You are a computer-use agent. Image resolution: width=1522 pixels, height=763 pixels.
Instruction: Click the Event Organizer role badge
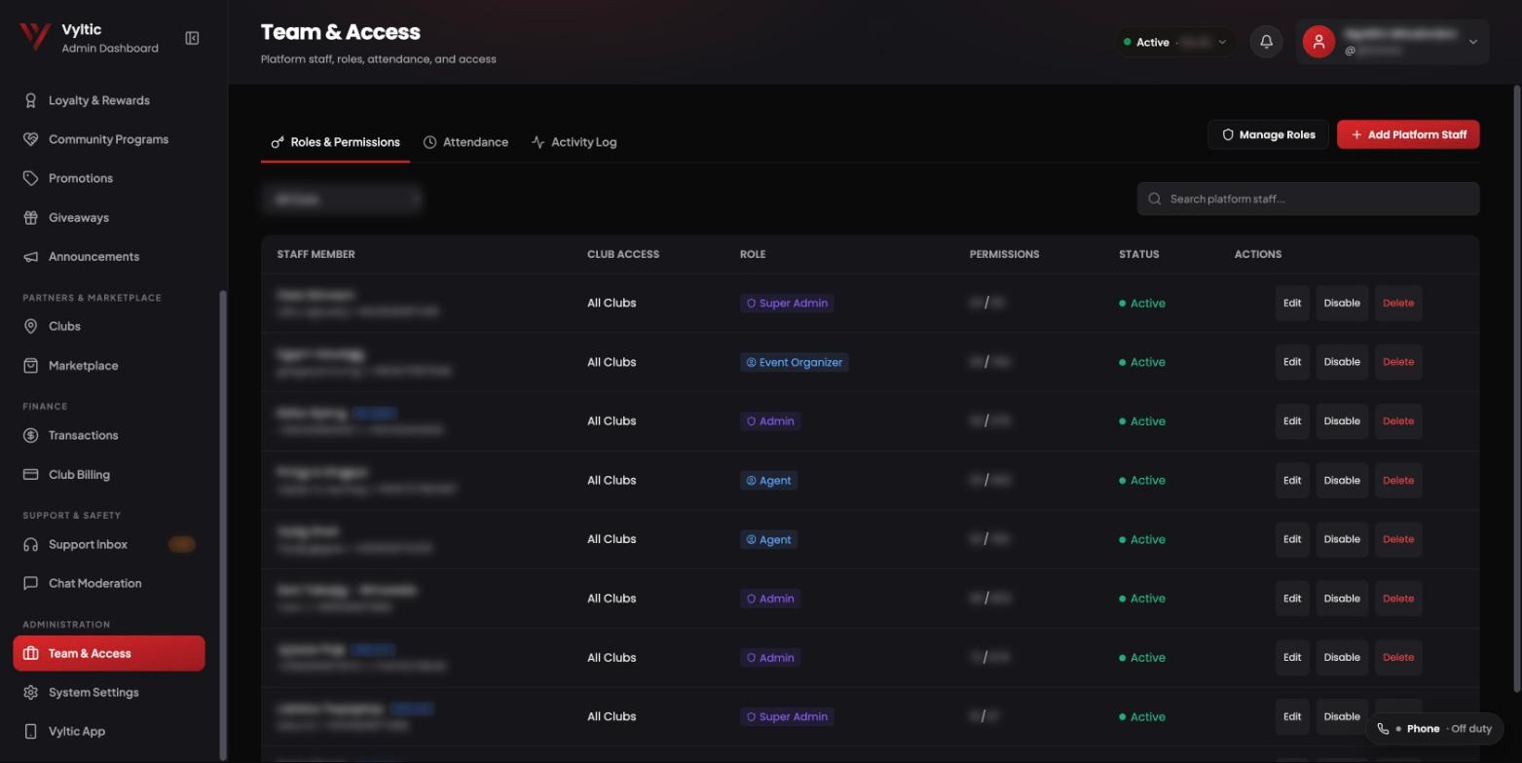[794, 362]
